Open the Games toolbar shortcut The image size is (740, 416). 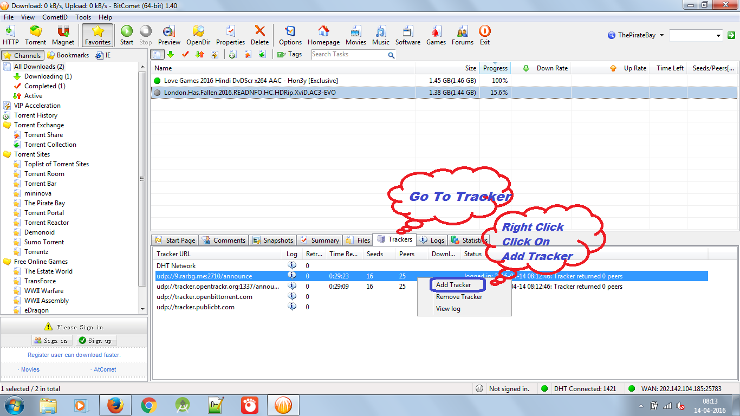(436, 35)
